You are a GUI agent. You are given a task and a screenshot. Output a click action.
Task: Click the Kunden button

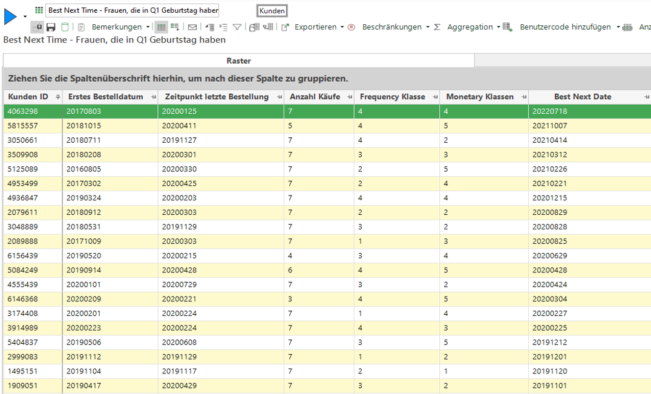[272, 11]
